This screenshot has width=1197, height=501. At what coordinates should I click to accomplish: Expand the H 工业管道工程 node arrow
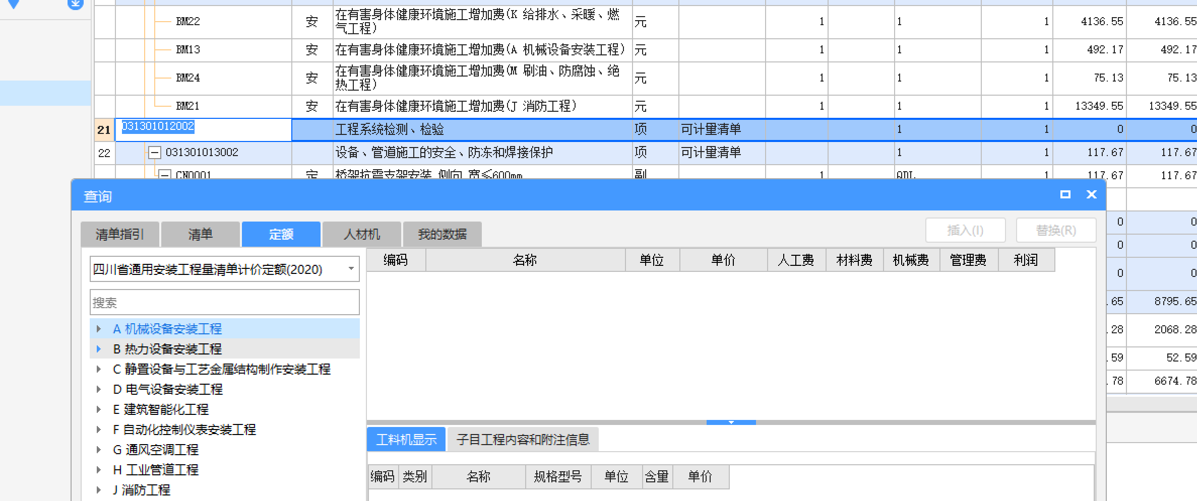(x=99, y=470)
